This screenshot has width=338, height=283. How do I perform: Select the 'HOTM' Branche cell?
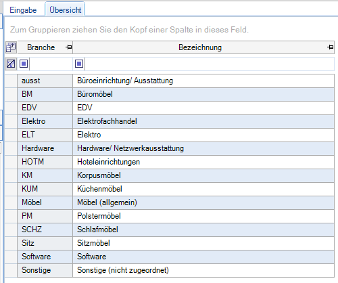[45, 162]
